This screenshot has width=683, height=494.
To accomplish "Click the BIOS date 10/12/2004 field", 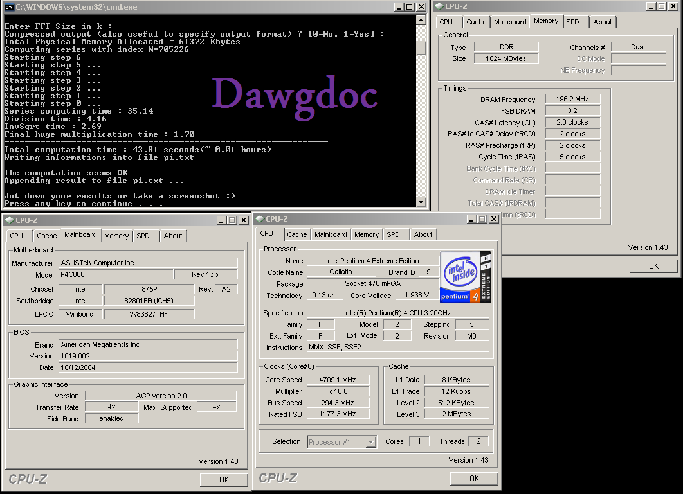I will [148, 367].
